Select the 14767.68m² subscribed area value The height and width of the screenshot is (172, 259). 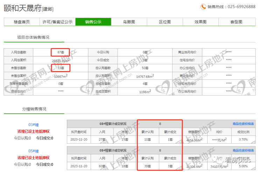click(x=145, y=76)
